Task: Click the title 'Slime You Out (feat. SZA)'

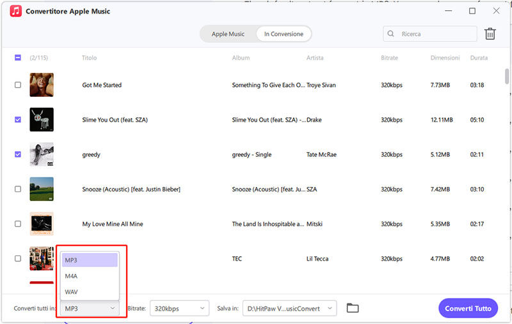Action: [x=115, y=120]
